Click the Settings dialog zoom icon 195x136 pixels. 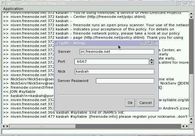149,43
